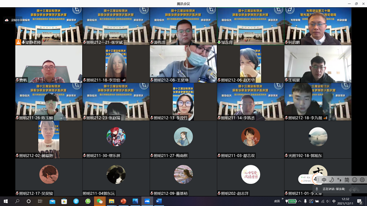Click the emoji smiley in the IME bar

tap(354, 179)
